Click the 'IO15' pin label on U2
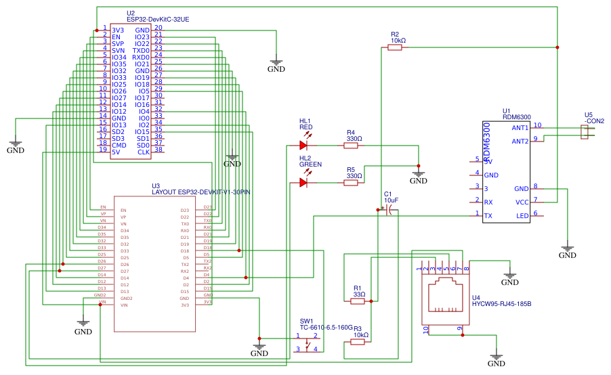Image resolution: width=611 pixels, height=375 pixels. point(142,132)
